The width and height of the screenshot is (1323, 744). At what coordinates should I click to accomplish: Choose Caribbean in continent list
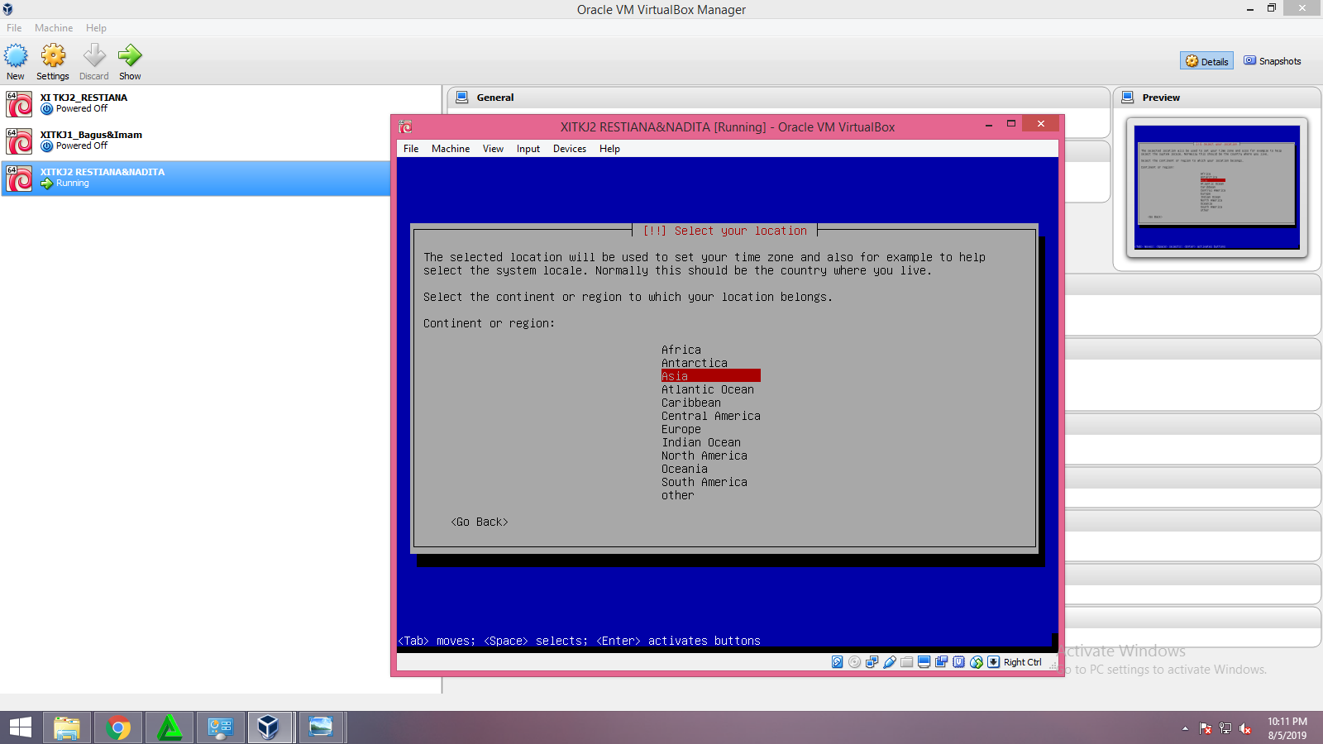(691, 403)
